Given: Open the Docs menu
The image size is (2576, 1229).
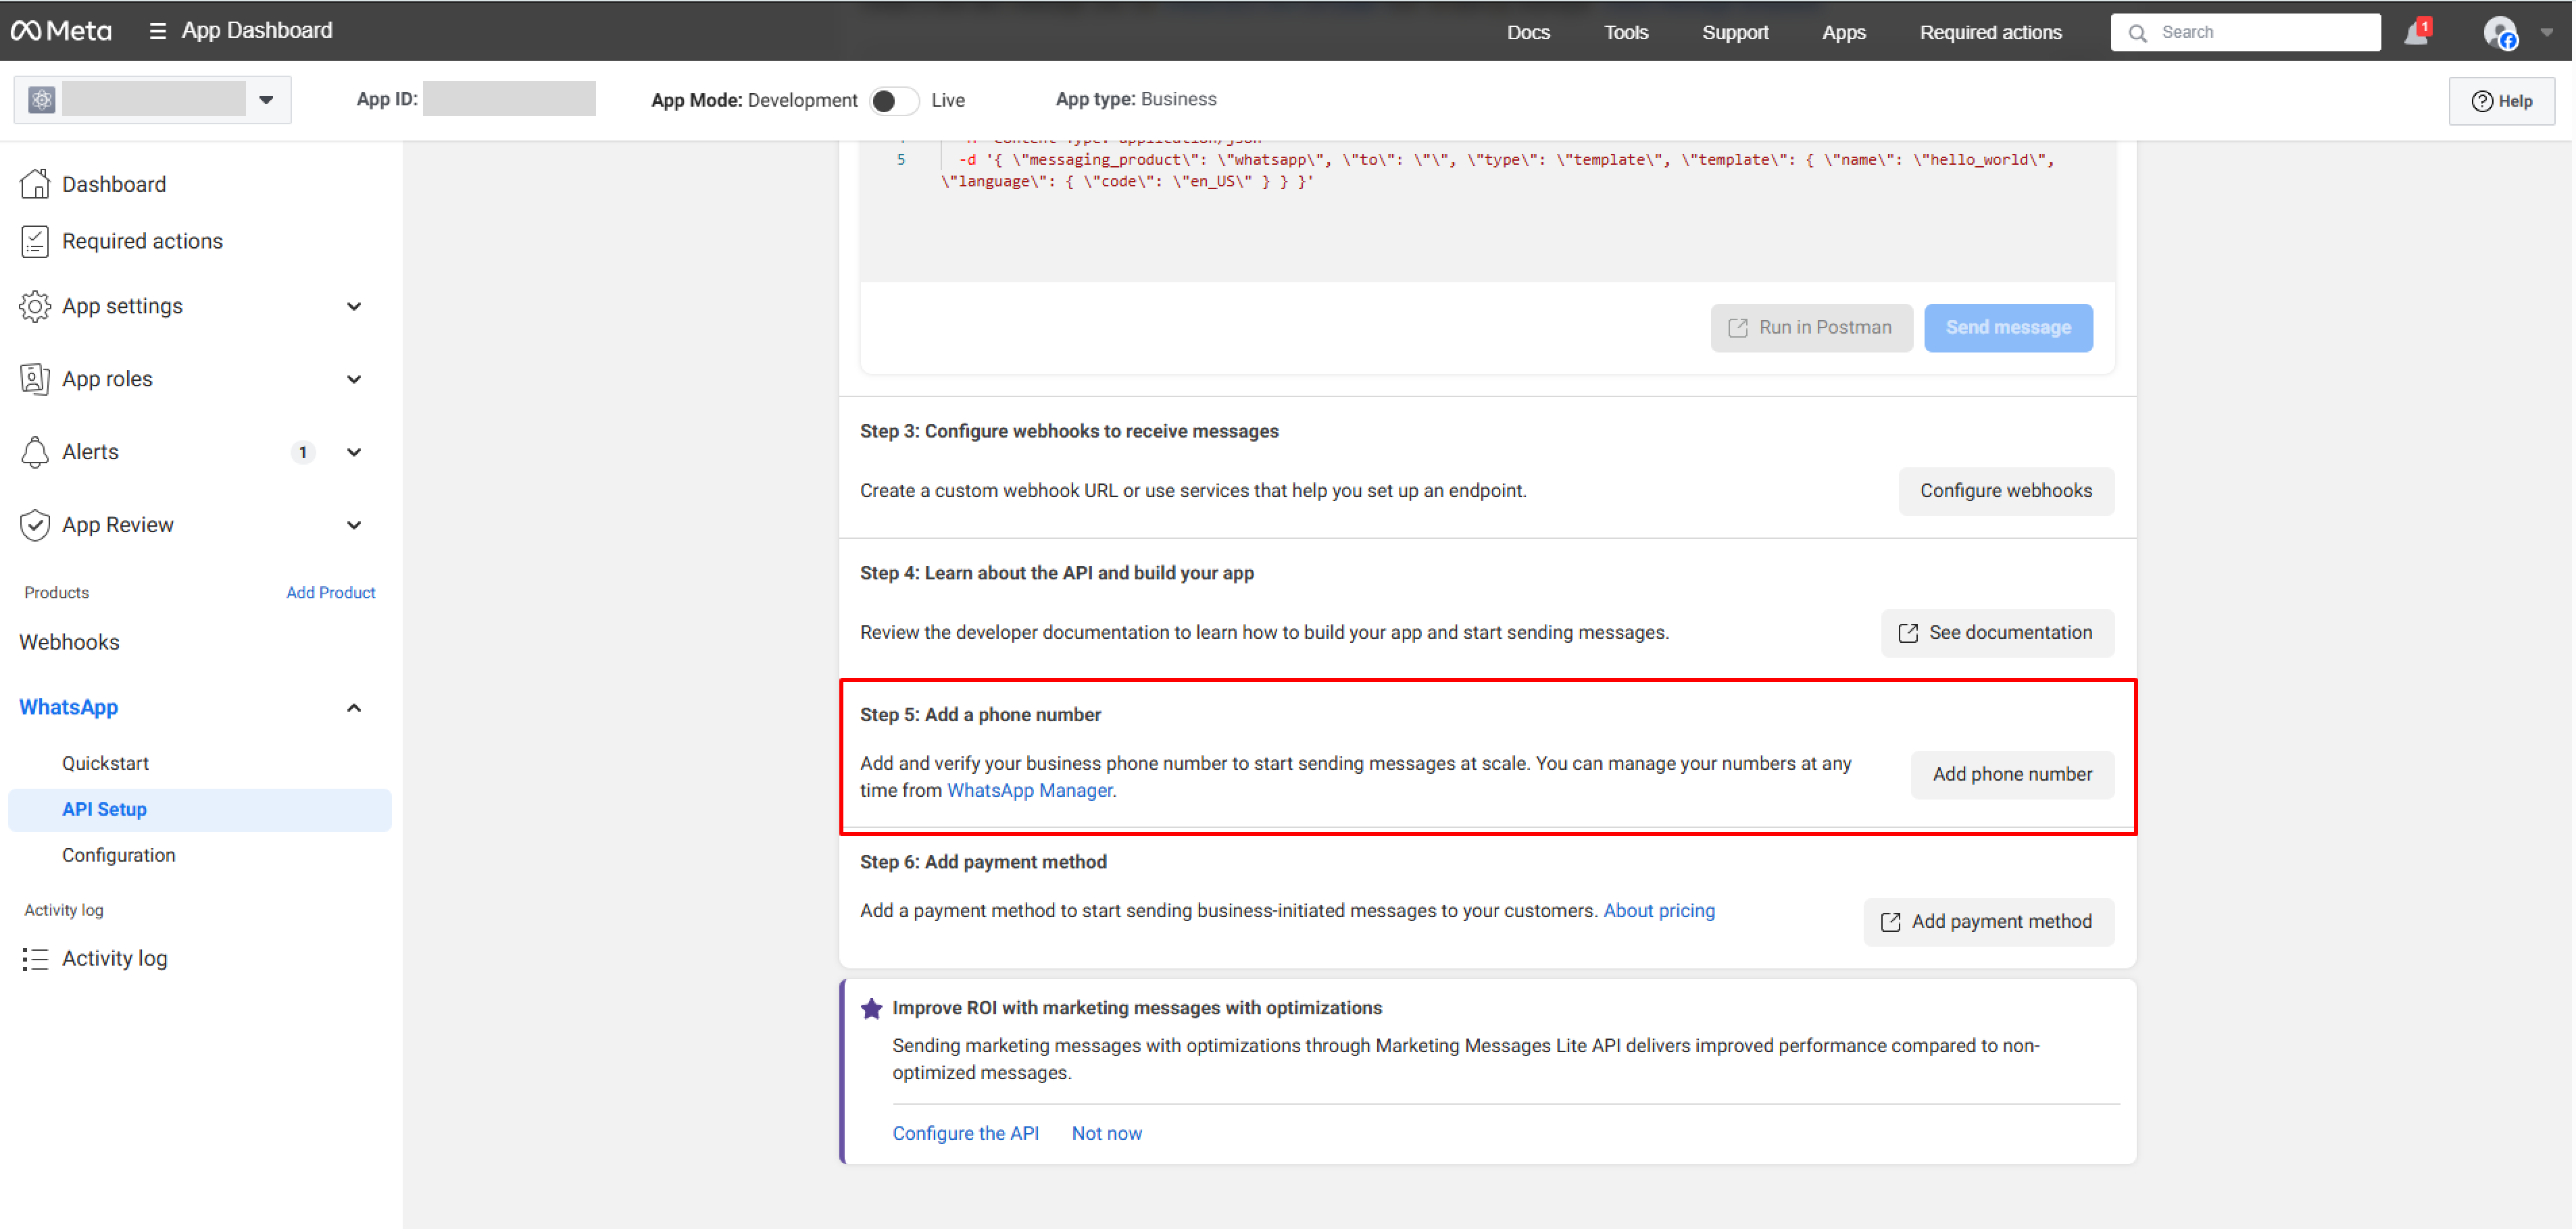Looking at the screenshot, I should pos(1528,31).
